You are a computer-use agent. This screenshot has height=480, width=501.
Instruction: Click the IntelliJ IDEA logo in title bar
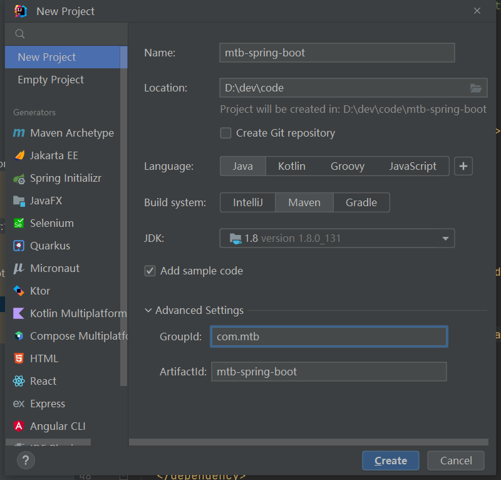click(x=21, y=11)
